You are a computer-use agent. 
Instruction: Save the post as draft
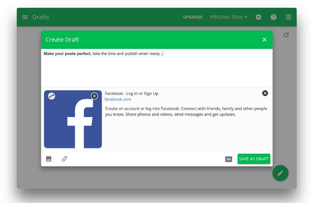coord(254,159)
